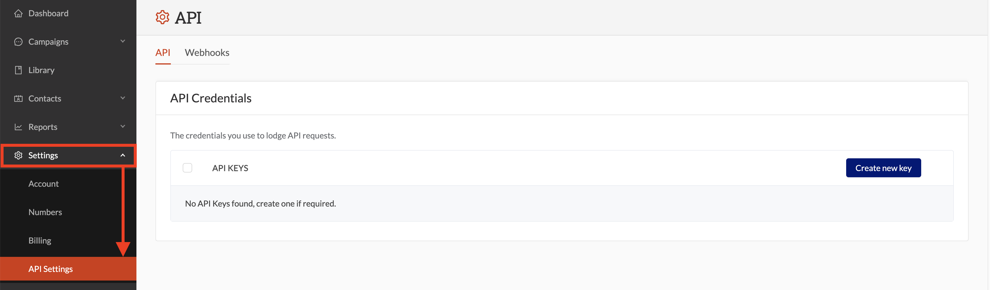
Task: Open the Billing settings page
Action: (39, 241)
